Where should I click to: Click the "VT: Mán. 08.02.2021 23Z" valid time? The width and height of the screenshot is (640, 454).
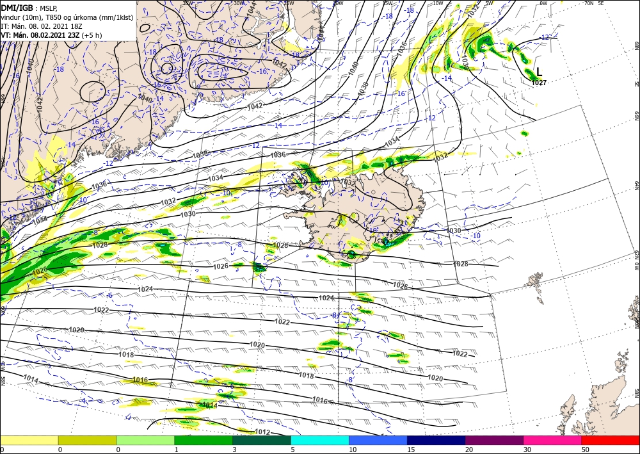point(40,35)
